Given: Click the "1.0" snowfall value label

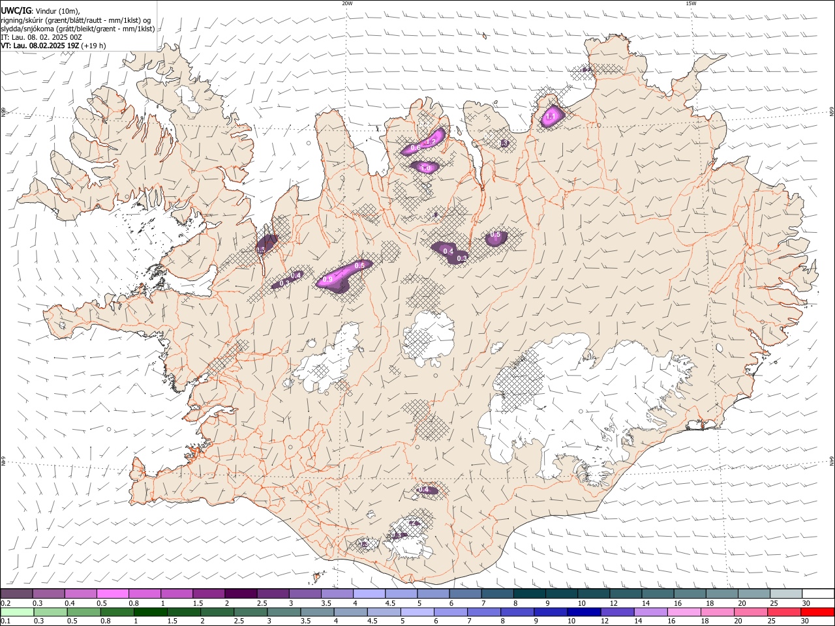Looking at the screenshot, I should coord(426,168).
